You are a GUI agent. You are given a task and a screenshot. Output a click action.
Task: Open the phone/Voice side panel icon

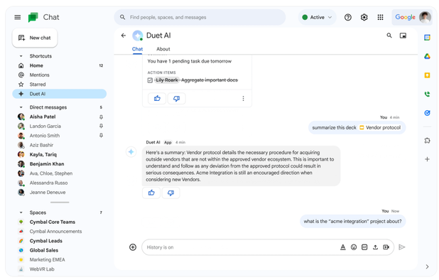pyautogui.click(x=427, y=94)
